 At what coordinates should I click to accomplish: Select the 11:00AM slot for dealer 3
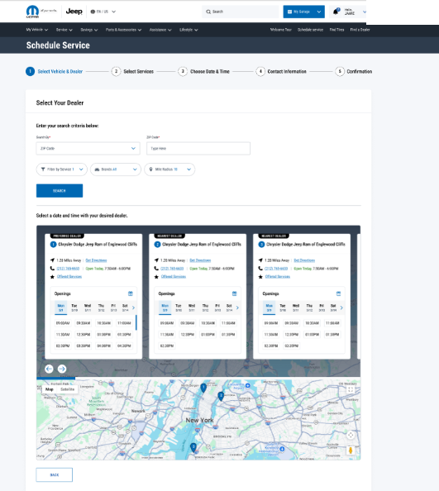[332, 323]
